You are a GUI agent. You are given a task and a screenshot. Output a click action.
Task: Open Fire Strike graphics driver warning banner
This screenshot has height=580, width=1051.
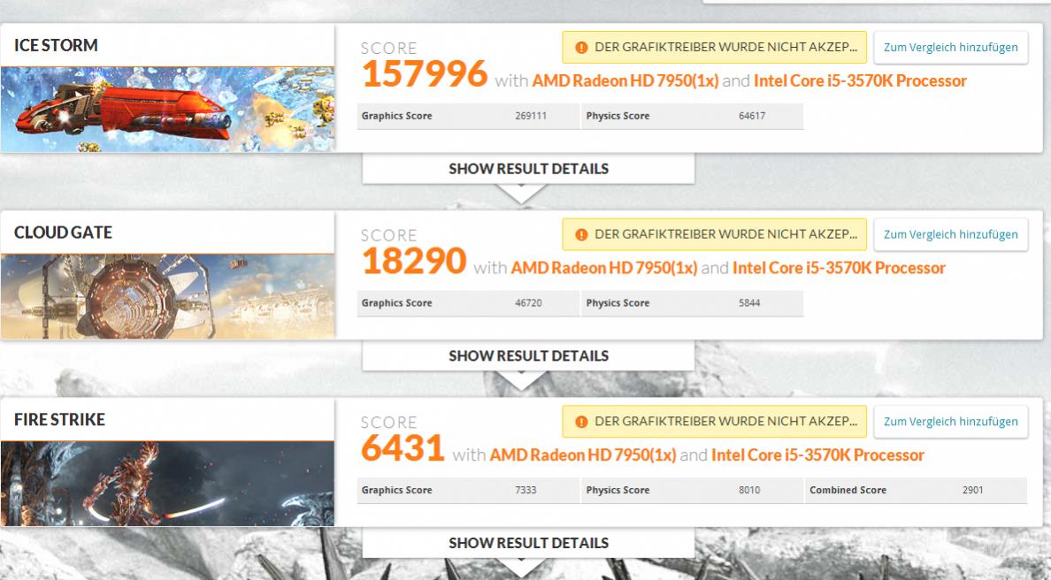pos(715,421)
